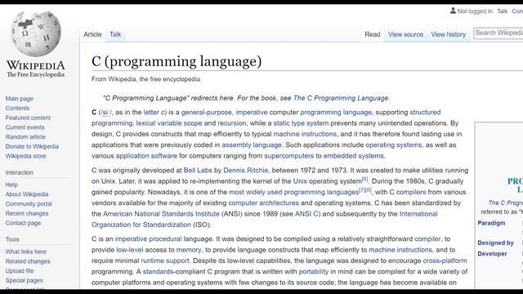Open the Dennis Ritchie link

tap(245, 171)
